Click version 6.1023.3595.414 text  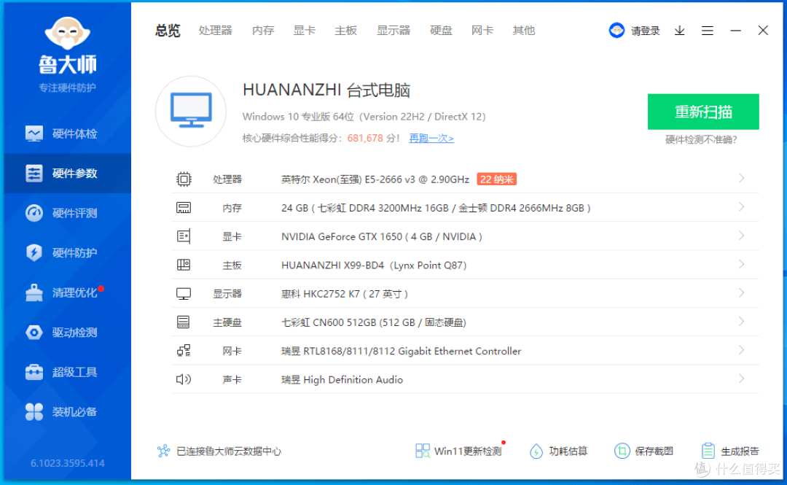click(x=68, y=463)
